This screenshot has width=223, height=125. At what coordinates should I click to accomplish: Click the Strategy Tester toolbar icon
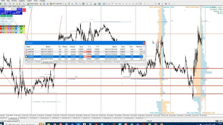click(24, 4)
